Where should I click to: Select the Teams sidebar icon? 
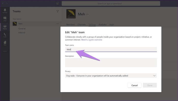(x=5, y=27)
